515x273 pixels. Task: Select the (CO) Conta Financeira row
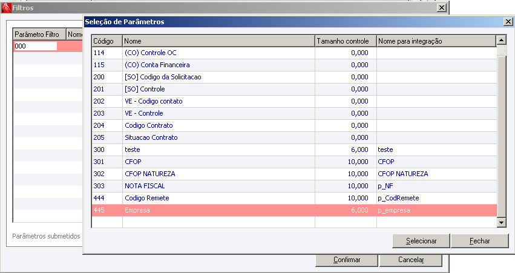[294, 65]
